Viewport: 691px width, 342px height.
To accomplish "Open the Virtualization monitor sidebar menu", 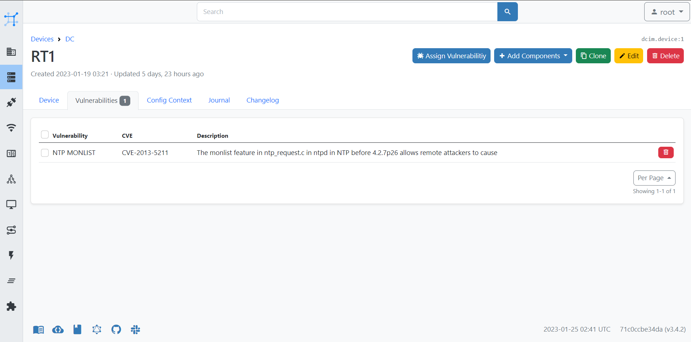I will pyautogui.click(x=11, y=205).
